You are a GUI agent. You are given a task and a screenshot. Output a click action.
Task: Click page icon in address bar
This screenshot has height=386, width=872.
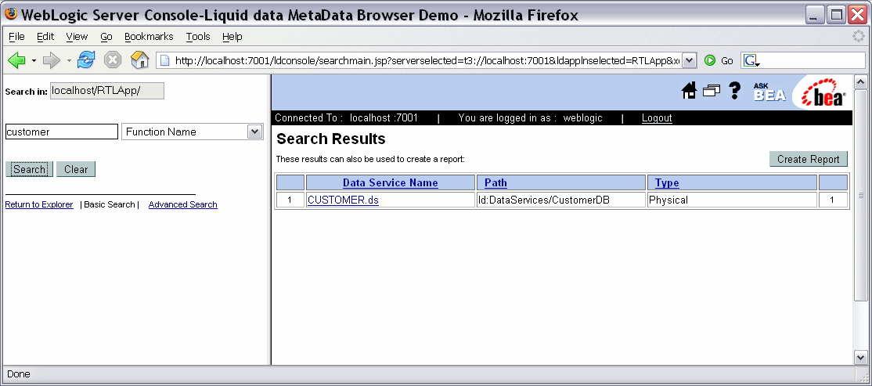pos(164,60)
